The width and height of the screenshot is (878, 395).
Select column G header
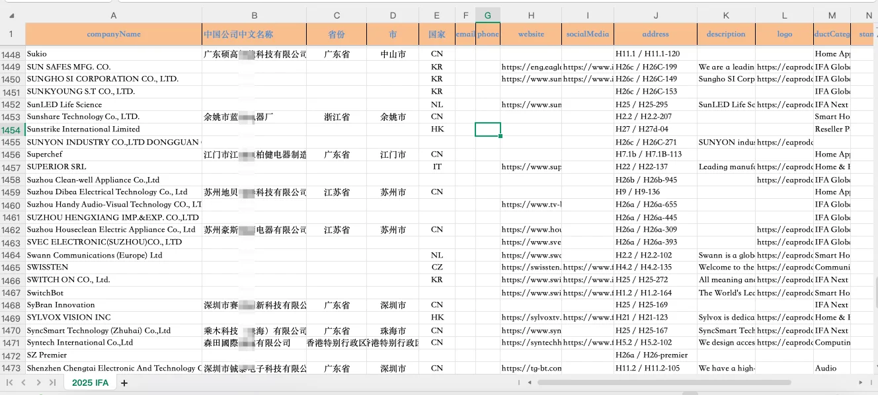coord(488,15)
